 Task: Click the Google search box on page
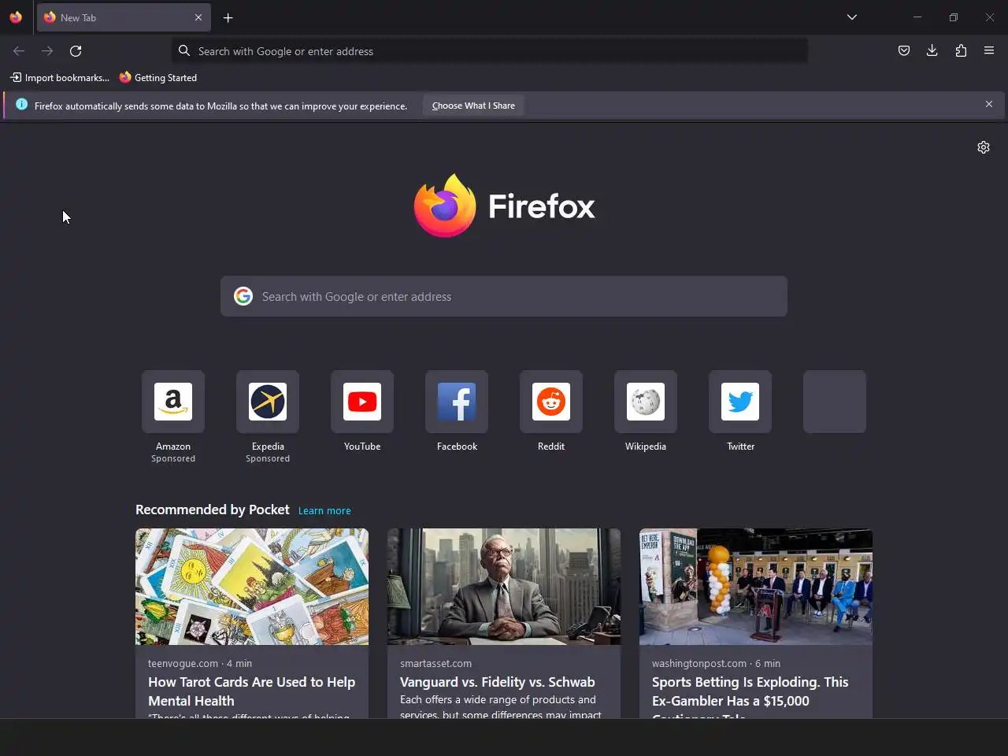point(504,296)
